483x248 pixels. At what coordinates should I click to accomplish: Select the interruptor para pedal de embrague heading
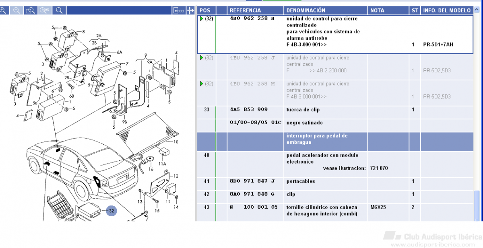point(316,139)
